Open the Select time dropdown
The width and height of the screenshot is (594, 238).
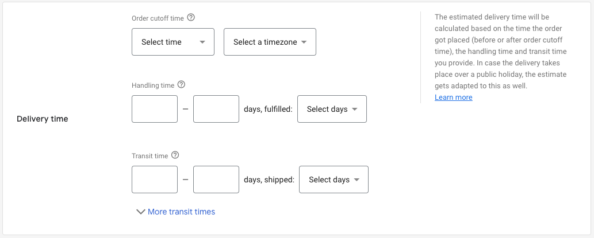173,42
